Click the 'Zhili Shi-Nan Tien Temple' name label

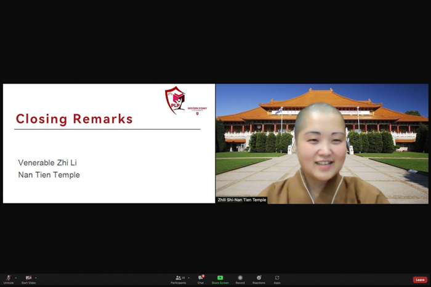pyautogui.click(x=242, y=200)
